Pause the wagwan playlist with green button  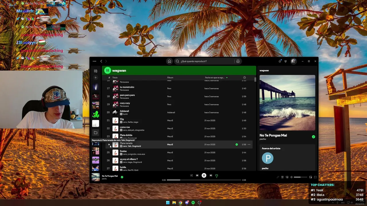[108, 70]
